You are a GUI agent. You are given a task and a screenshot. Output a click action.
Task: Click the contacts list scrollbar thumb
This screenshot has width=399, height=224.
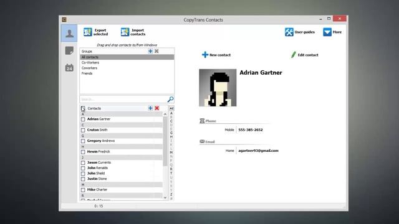click(165, 141)
